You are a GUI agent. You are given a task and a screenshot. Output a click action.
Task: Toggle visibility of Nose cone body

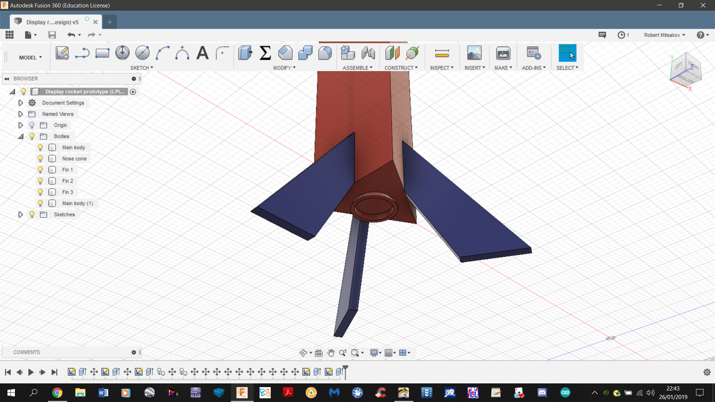[x=40, y=159]
